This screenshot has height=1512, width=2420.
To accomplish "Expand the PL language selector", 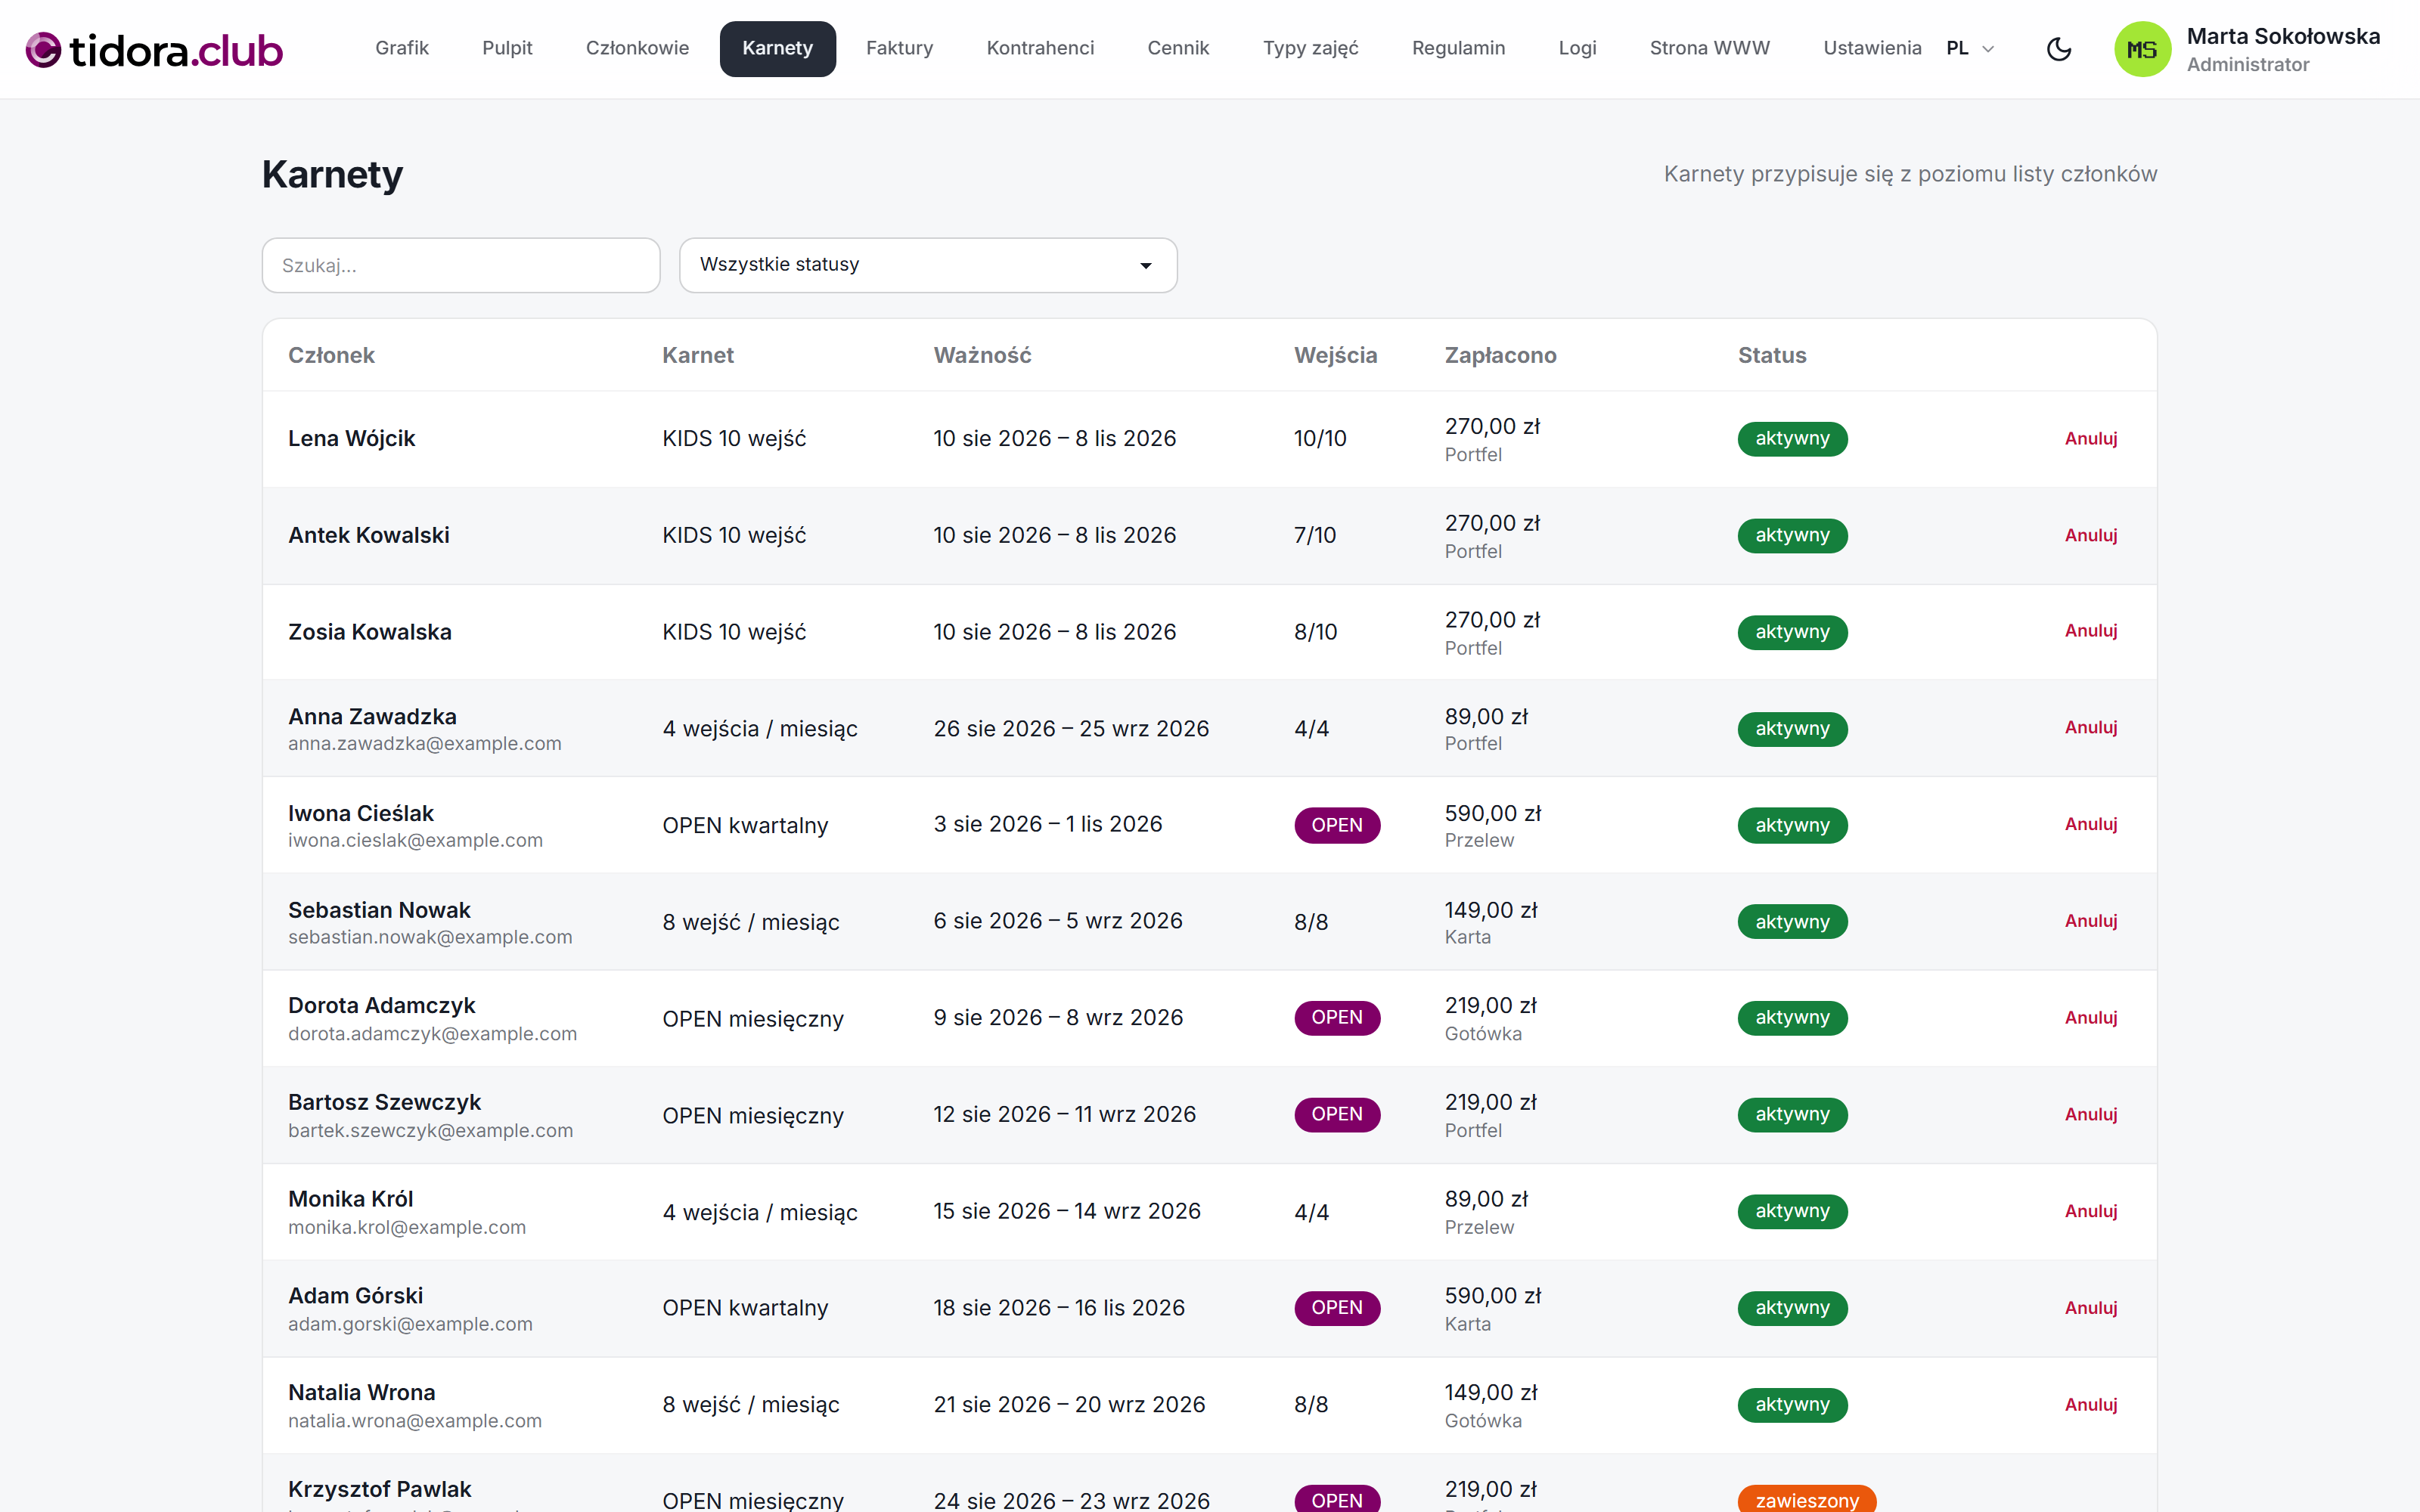I will pyautogui.click(x=1970, y=48).
